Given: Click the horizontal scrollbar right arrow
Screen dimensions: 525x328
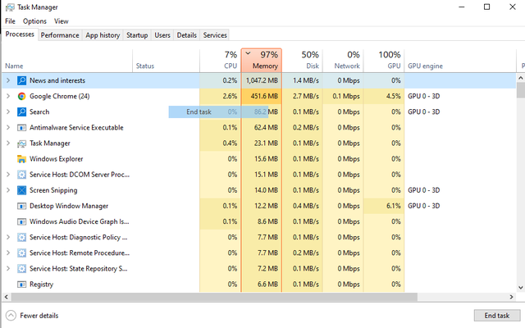Looking at the screenshot, I should click(511, 297).
